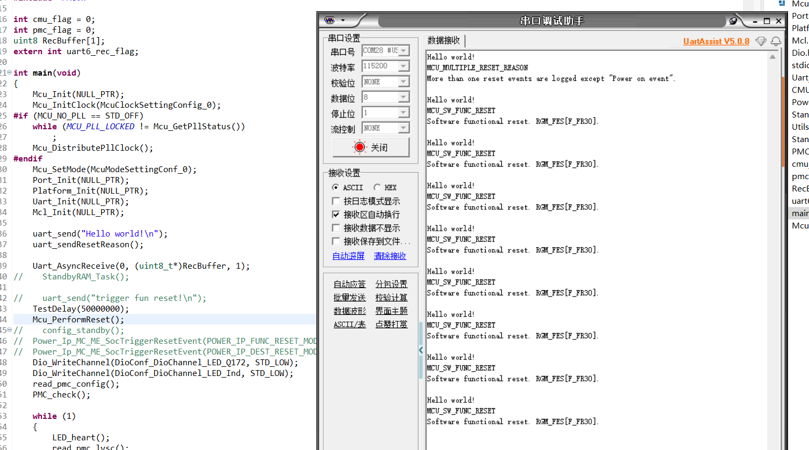Select the HEX receive mode radio
This screenshot has width=809, height=450.
tap(377, 187)
